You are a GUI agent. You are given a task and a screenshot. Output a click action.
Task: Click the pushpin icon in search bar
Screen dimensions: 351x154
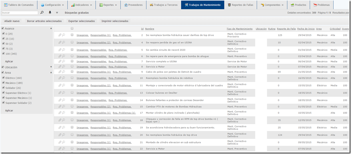(50, 13)
